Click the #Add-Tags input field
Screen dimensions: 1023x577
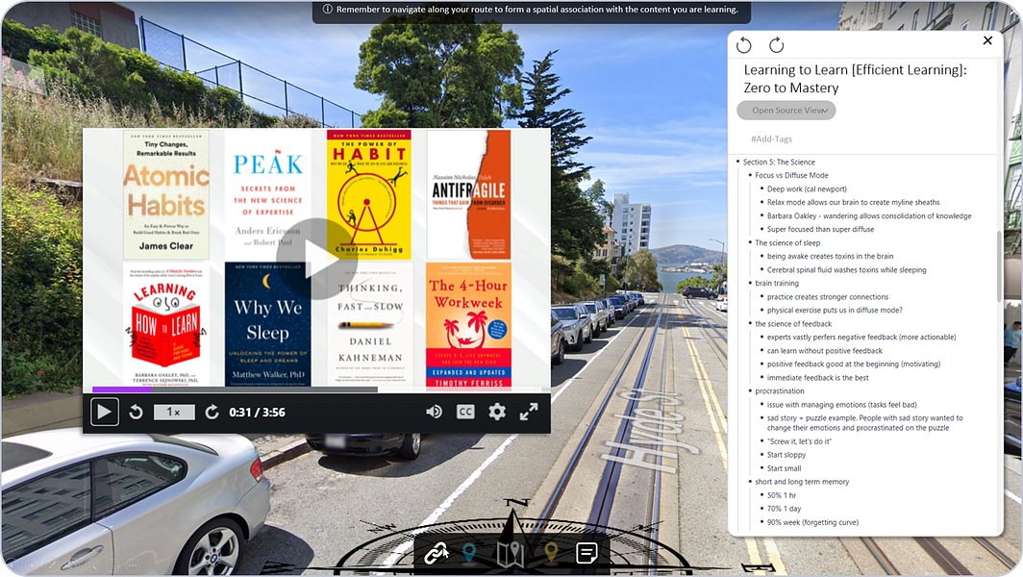769,138
